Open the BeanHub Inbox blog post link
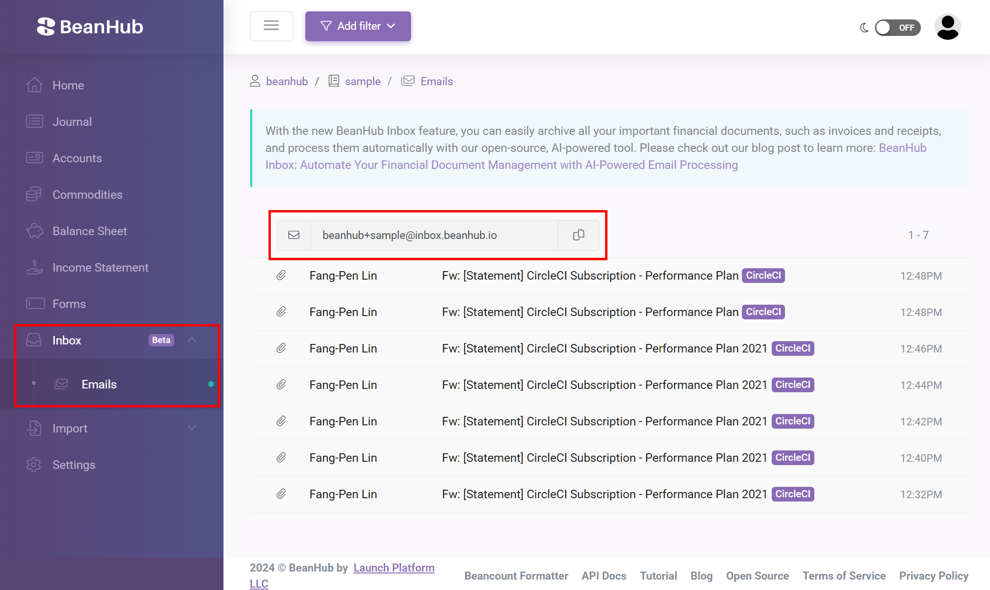The height and width of the screenshot is (590, 990). point(501,165)
